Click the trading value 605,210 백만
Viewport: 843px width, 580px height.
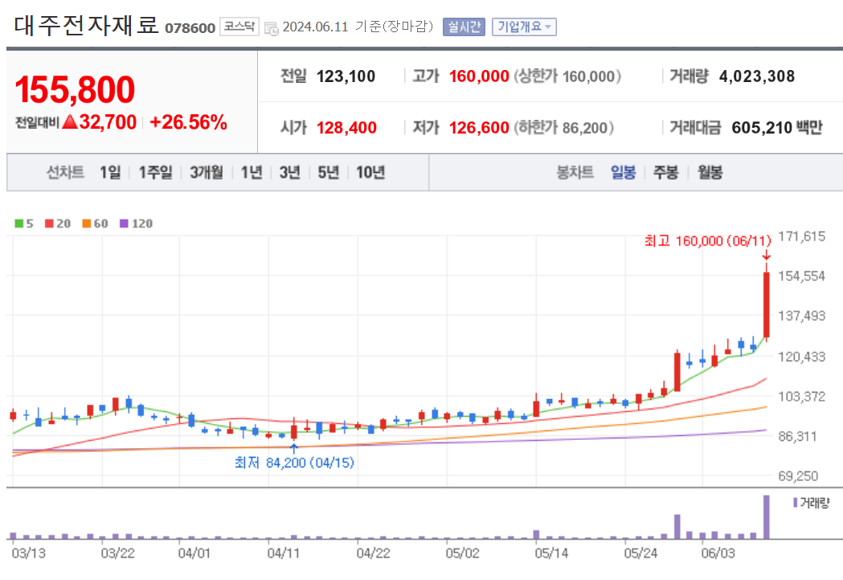click(x=777, y=128)
